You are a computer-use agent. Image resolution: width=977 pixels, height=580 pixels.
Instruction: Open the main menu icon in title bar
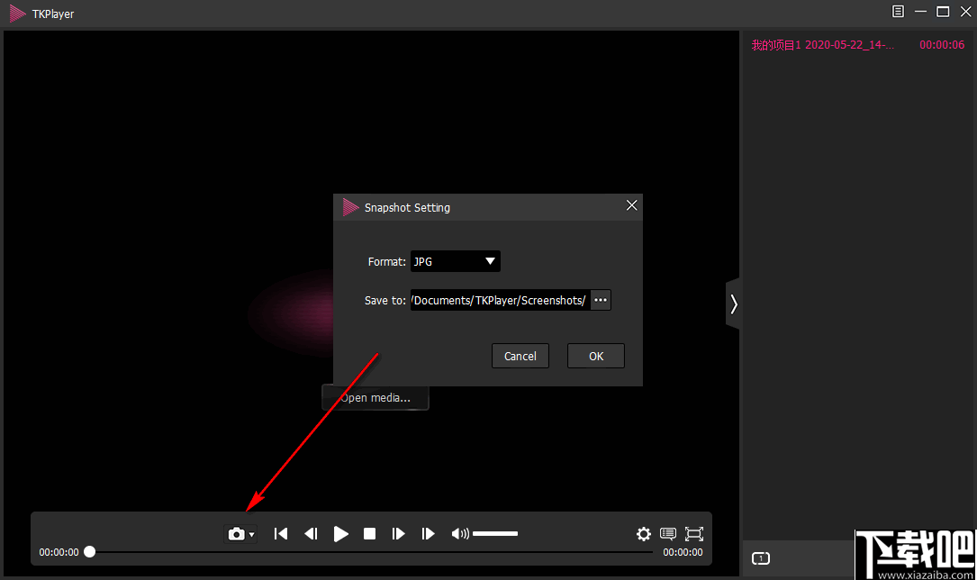[898, 12]
